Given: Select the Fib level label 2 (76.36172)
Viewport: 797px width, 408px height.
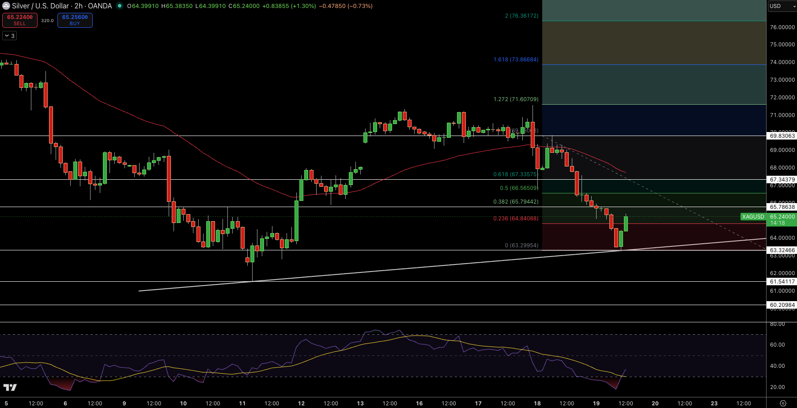Looking at the screenshot, I should [521, 15].
